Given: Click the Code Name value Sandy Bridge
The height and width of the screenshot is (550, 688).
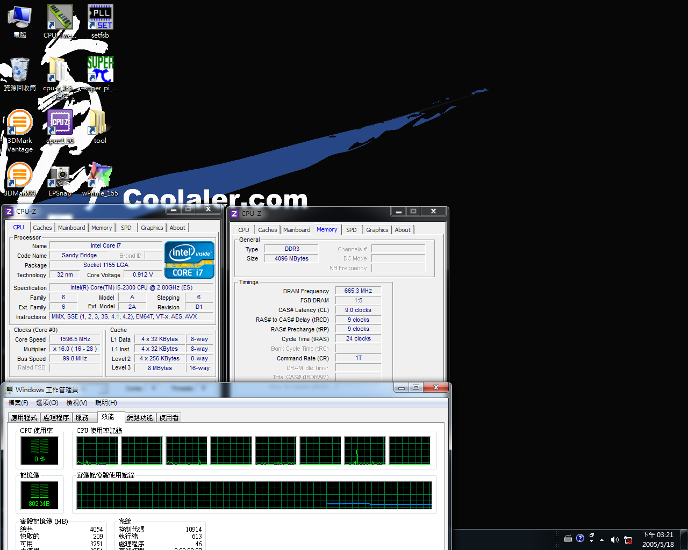Looking at the screenshot, I should click(x=80, y=256).
